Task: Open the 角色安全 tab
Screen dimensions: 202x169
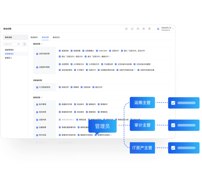Action: [56, 37]
